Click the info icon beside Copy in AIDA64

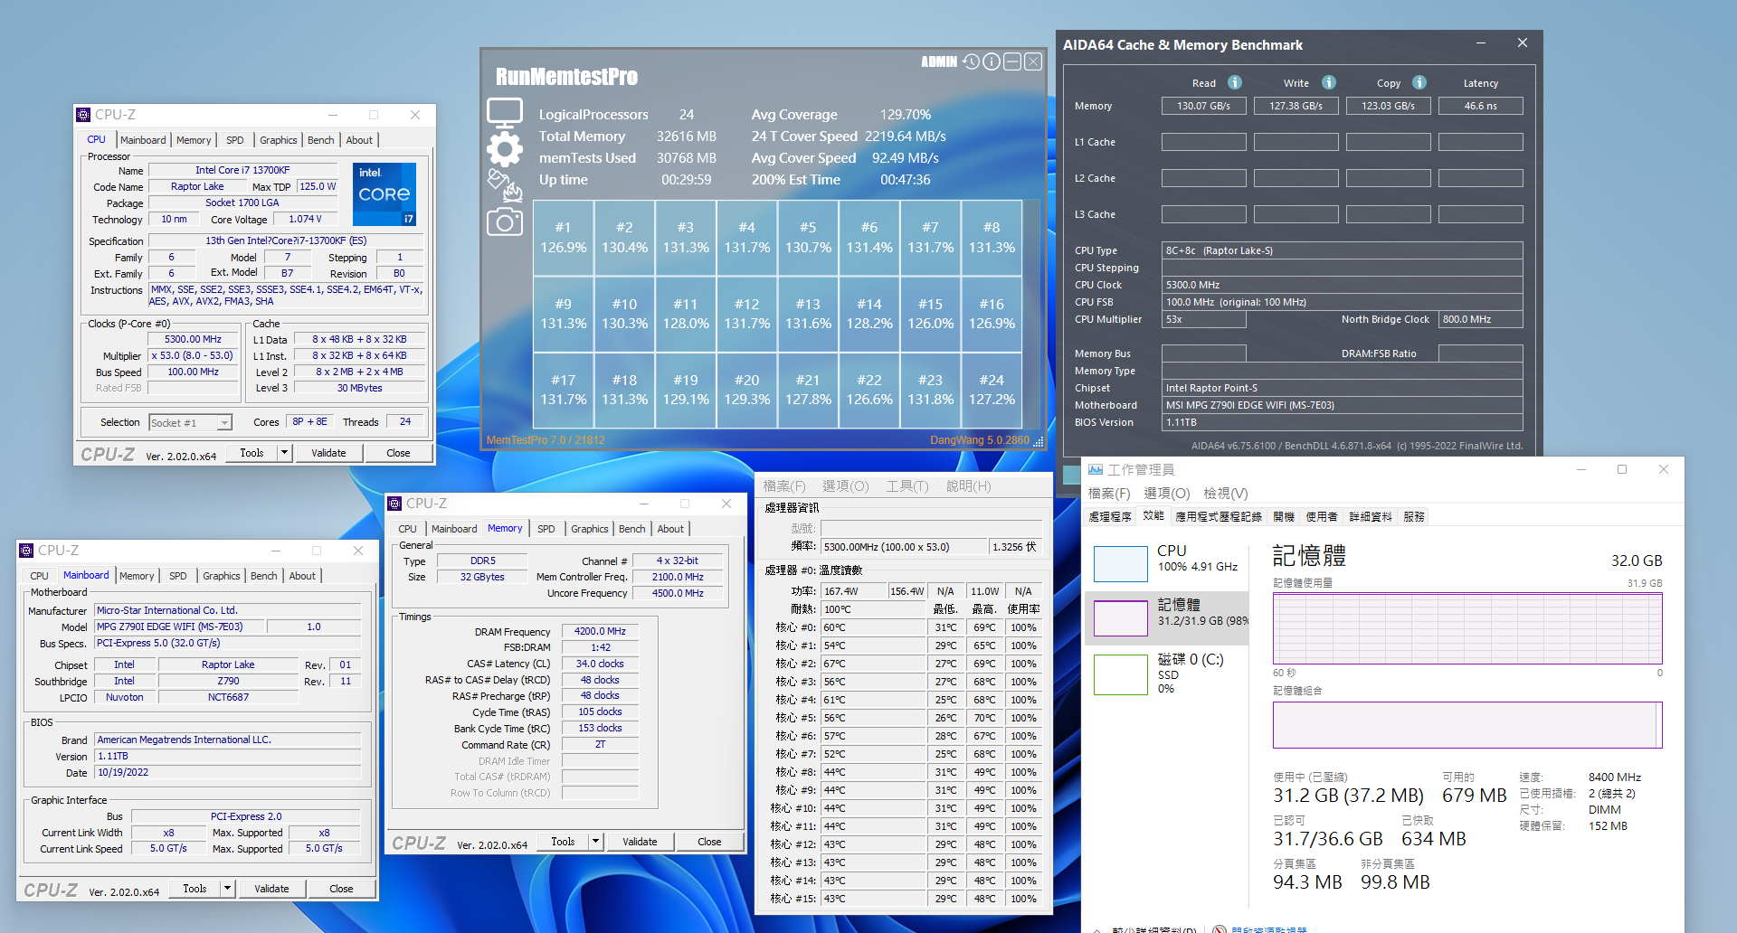[1419, 82]
